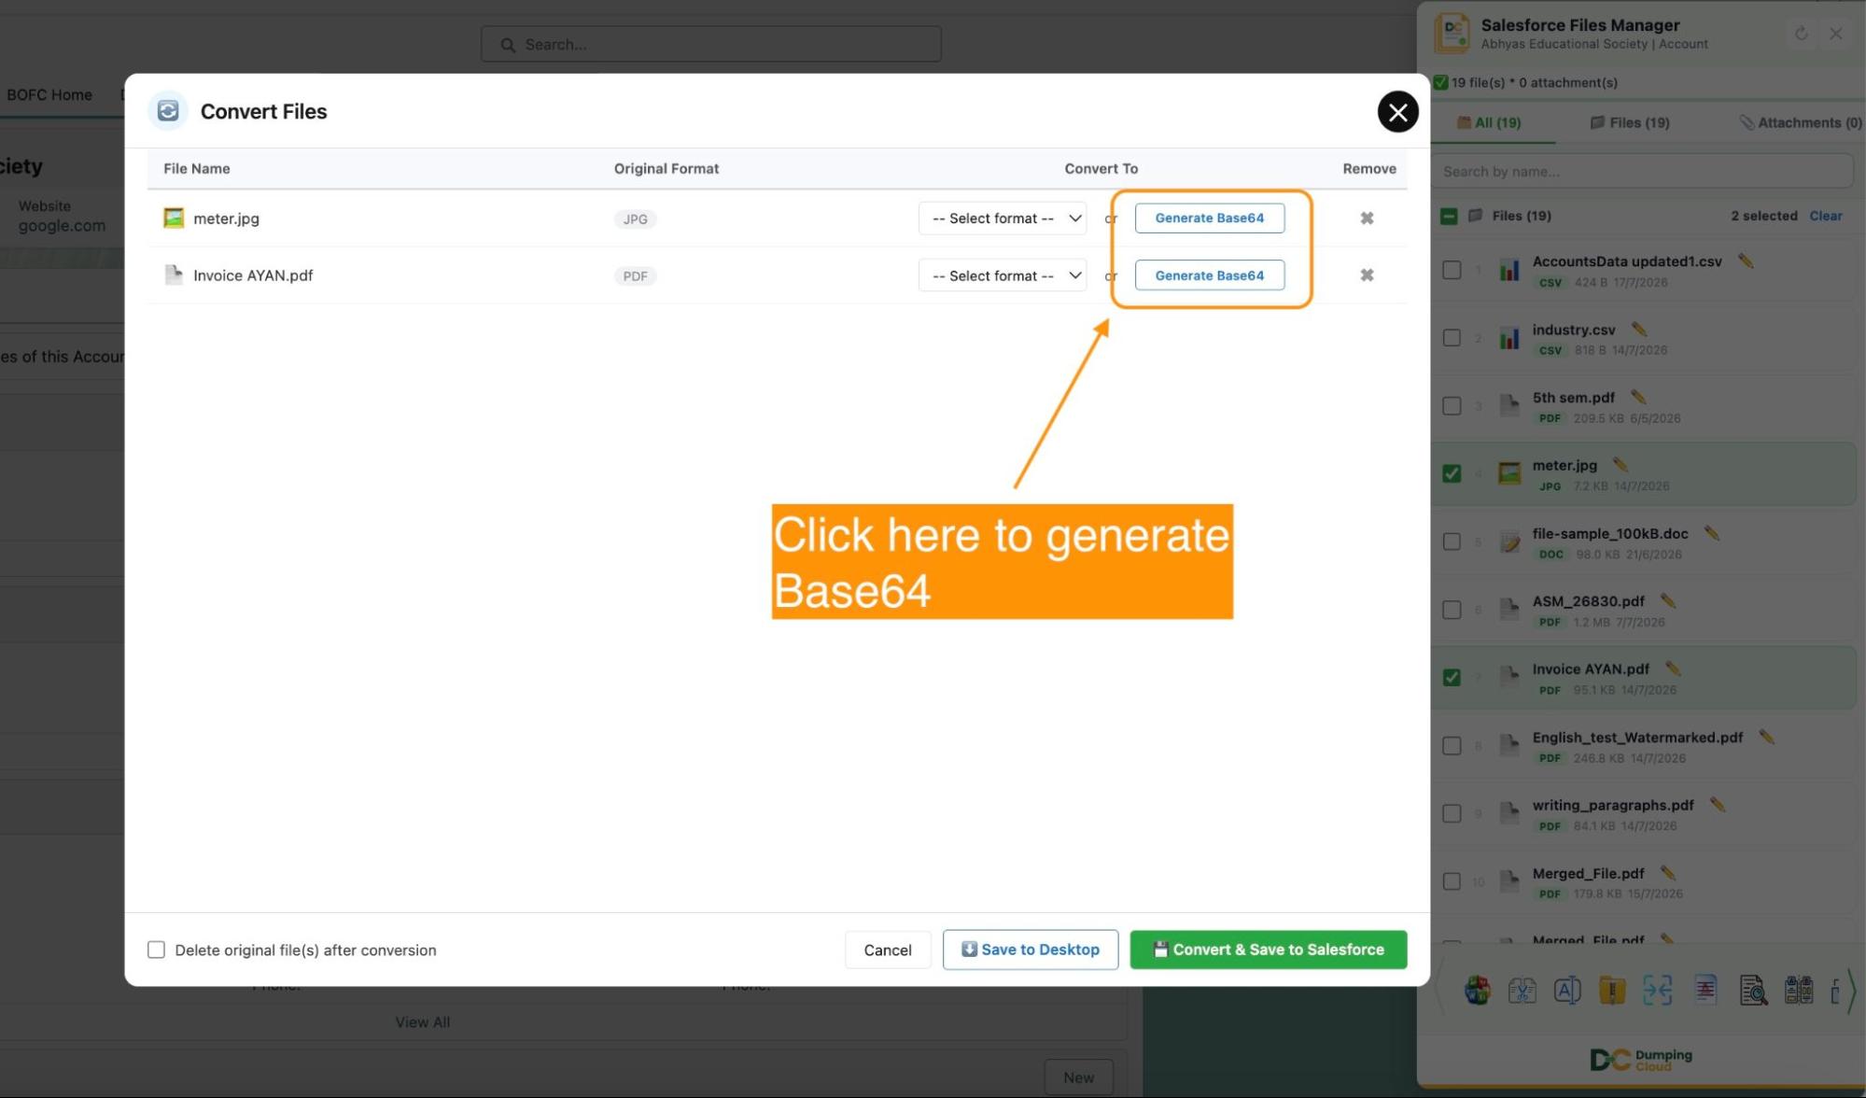Click the Clear link next to 2 selected
1866x1098 pixels.
(1826, 216)
